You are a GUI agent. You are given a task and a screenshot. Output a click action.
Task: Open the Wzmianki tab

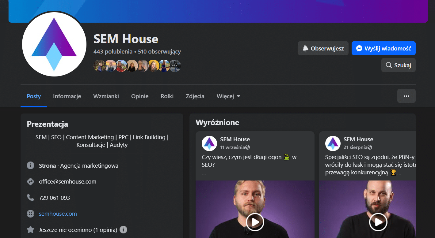tap(106, 96)
